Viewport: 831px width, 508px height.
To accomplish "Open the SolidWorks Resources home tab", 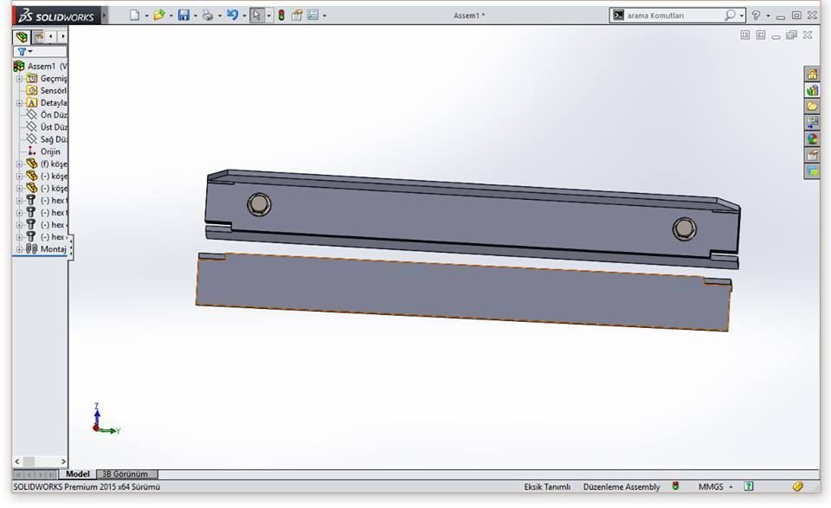I will pyautogui.click(x=812, y=74).
